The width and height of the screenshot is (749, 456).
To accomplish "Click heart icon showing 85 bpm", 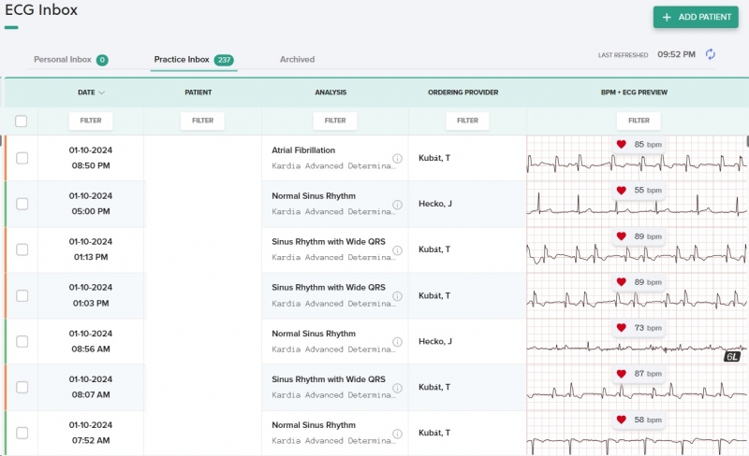I will tap(621, 144).
